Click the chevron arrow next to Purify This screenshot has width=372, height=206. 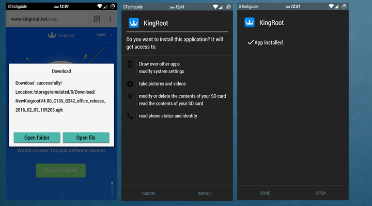click(x=111, y=35)
